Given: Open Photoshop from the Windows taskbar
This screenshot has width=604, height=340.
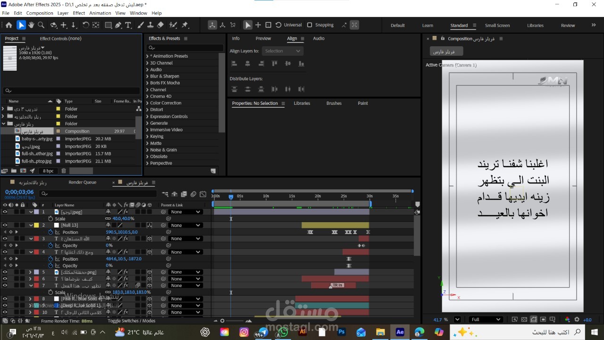Looking at the screenshot, I should click(x=342, y=332).
